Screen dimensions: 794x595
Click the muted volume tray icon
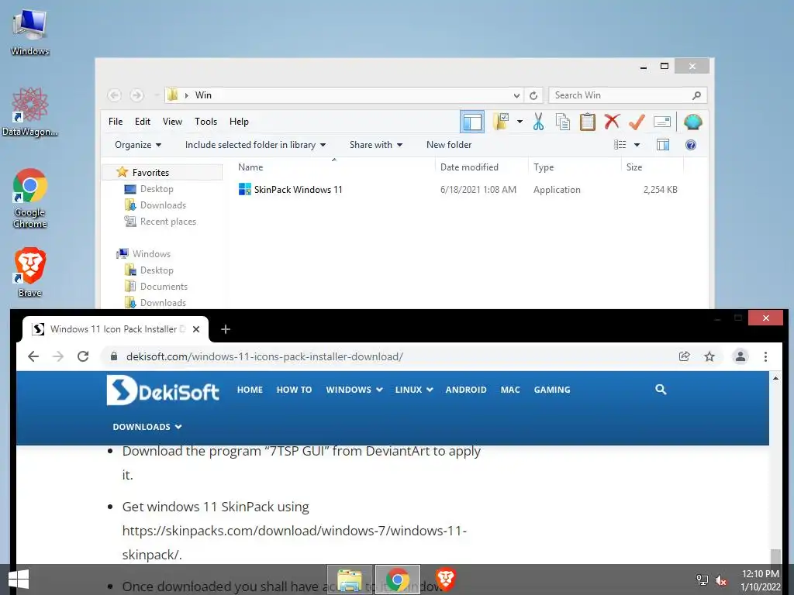click(720, 580)
